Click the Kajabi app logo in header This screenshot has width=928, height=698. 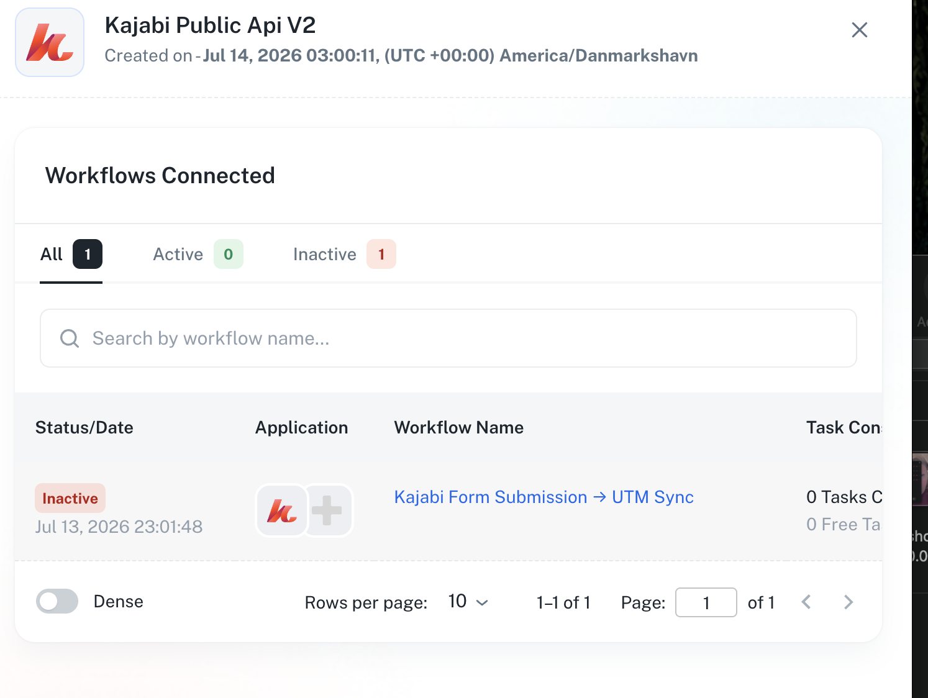(x=50, y=42)
